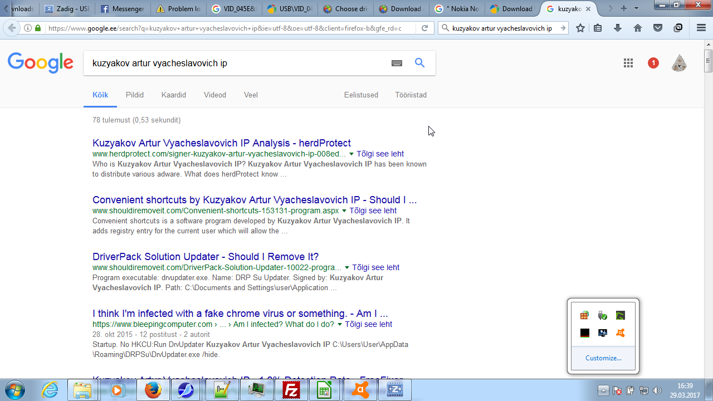Select the Kaardid search tab

coord(174,95)
